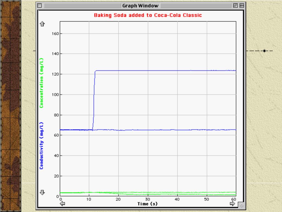Click the 10 time-axis tick value
The image size is (282, 212).
pos(89,199)
